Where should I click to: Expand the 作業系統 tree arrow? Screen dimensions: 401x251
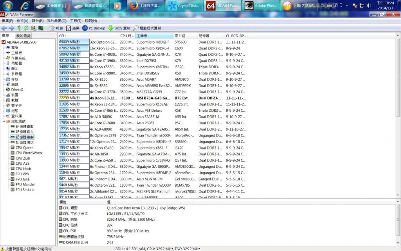point(4,58)
